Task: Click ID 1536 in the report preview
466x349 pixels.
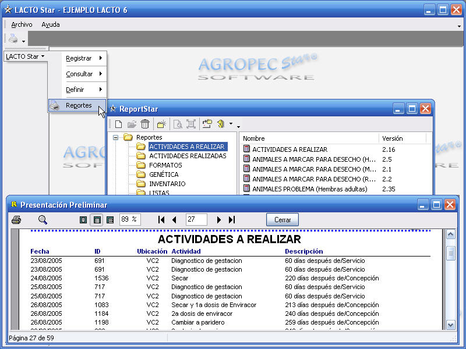Action: 101,278
